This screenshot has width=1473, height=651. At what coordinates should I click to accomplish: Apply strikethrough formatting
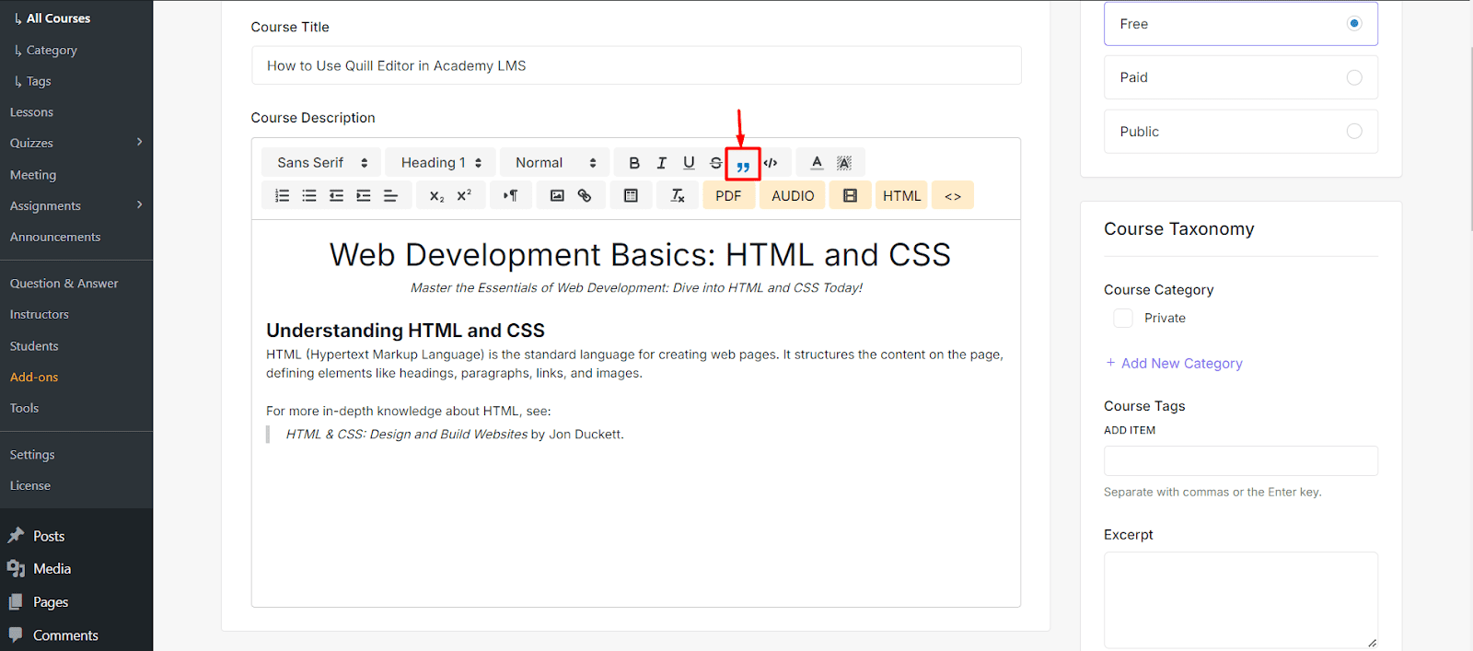715,163
